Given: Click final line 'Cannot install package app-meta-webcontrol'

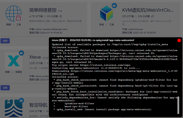Looking at the screenshot, I should [103, 109].
